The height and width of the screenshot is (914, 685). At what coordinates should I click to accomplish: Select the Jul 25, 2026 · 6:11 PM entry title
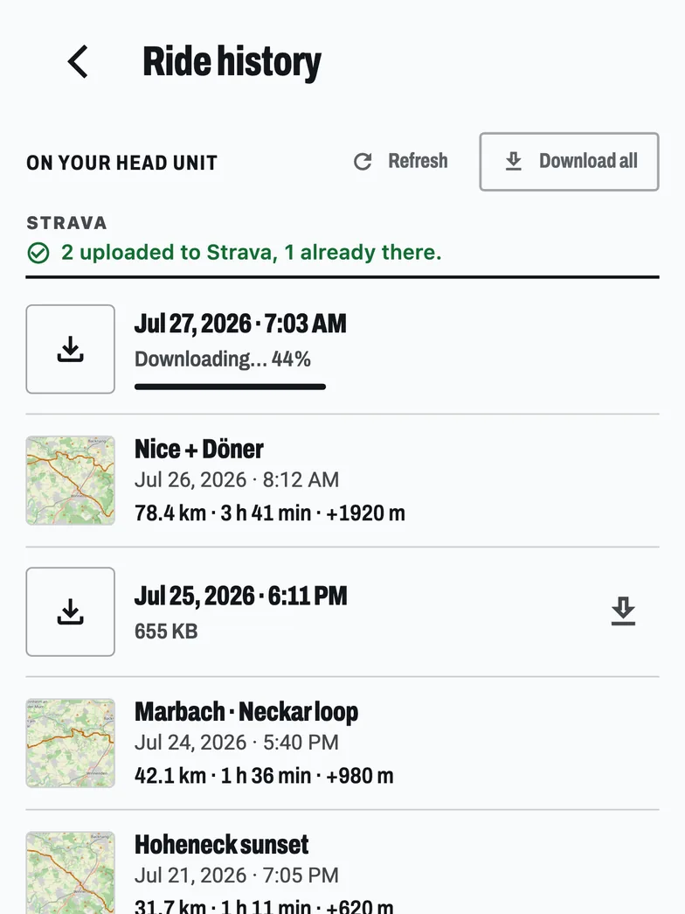(241, 596)
